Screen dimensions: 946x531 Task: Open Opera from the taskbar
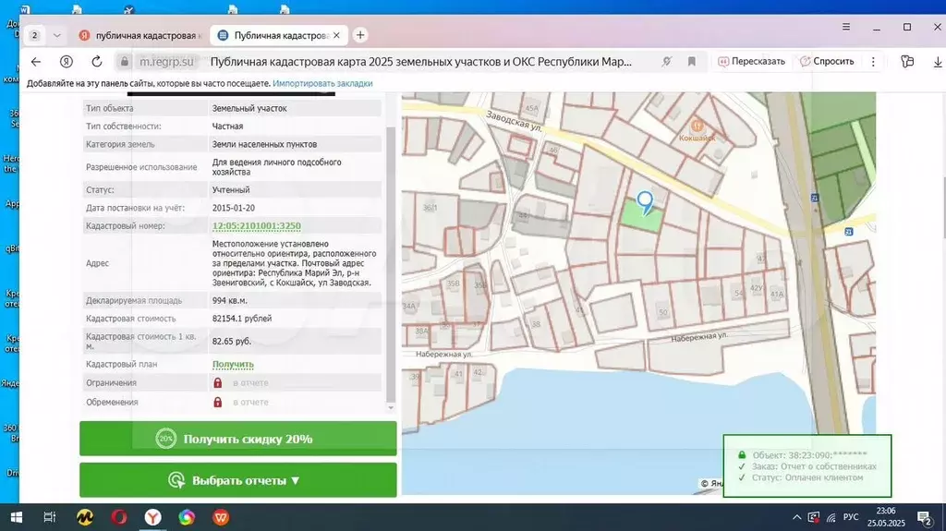point(119,517)
